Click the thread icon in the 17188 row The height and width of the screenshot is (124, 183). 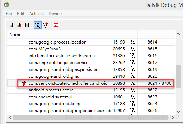133,103
